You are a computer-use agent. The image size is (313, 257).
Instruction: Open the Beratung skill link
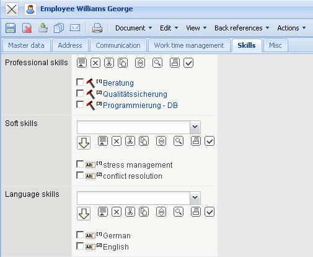point(118,83)
